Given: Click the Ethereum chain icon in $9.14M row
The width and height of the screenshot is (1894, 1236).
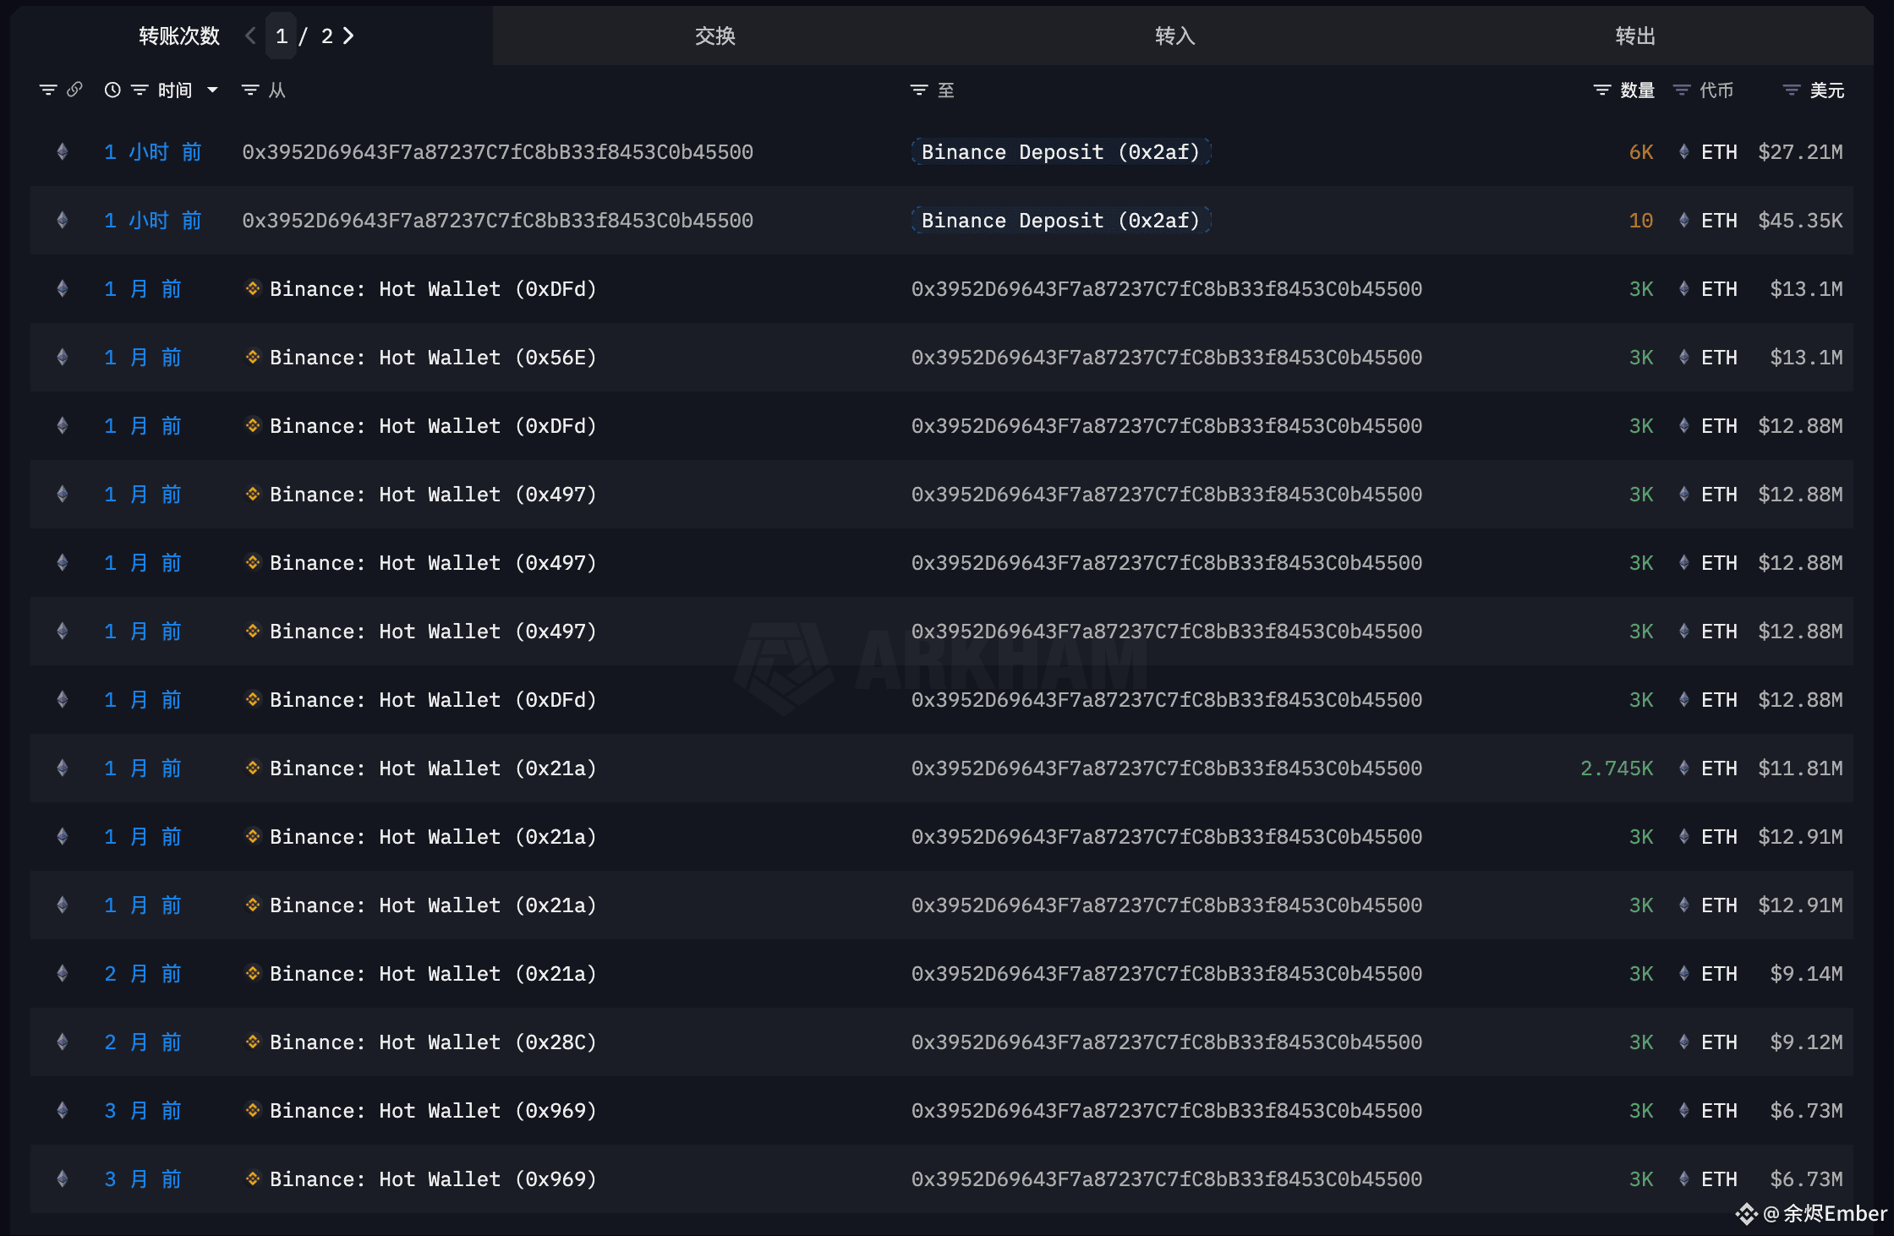Looking at the screenshot, I should click(x=62, y=973).
